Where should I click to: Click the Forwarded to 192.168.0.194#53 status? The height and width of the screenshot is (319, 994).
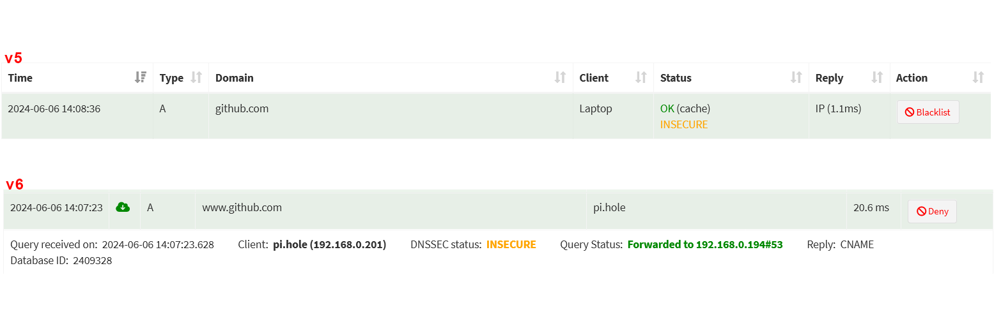704,244
